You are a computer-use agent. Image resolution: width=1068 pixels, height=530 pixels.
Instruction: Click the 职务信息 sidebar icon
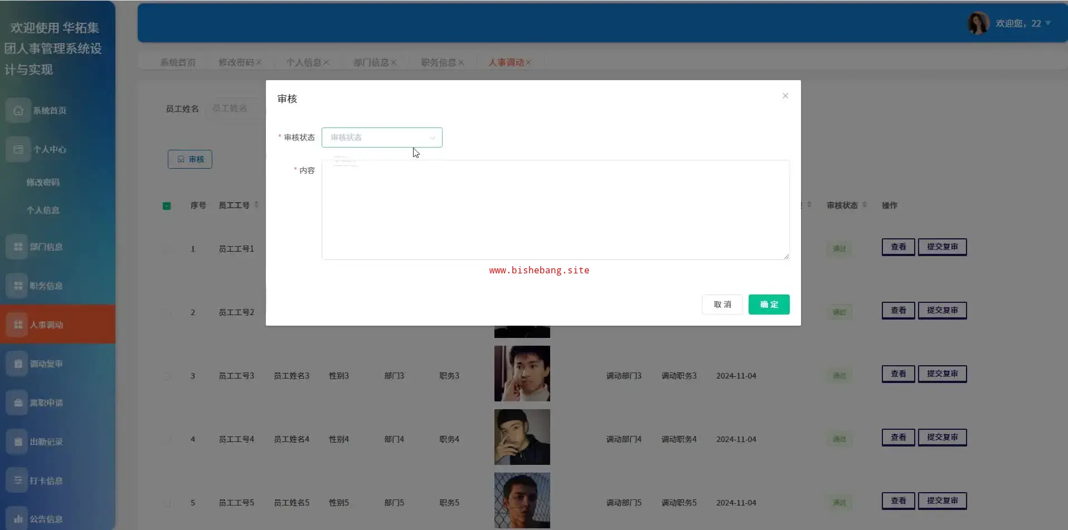pyautogui.click(x=18, y=286)
